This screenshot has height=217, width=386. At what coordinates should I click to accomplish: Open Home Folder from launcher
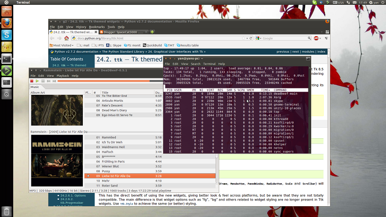click(x=7, y=11)
